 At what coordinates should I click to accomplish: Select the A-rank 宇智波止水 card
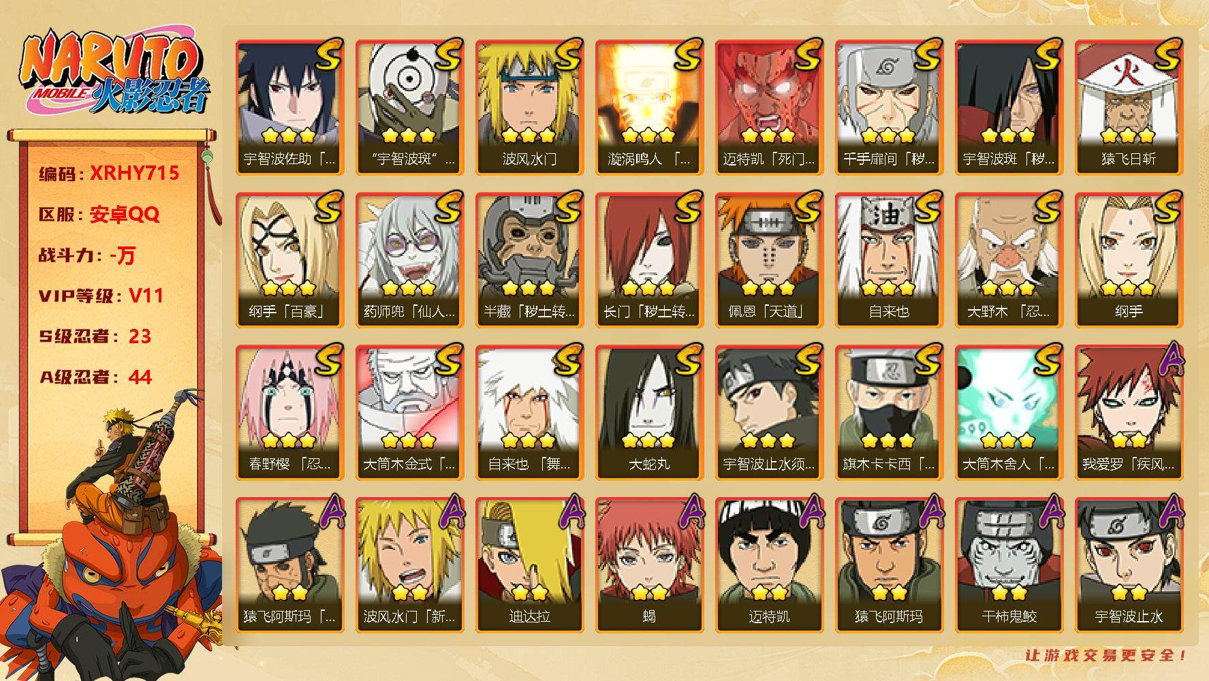click(x=1129, y=565)
